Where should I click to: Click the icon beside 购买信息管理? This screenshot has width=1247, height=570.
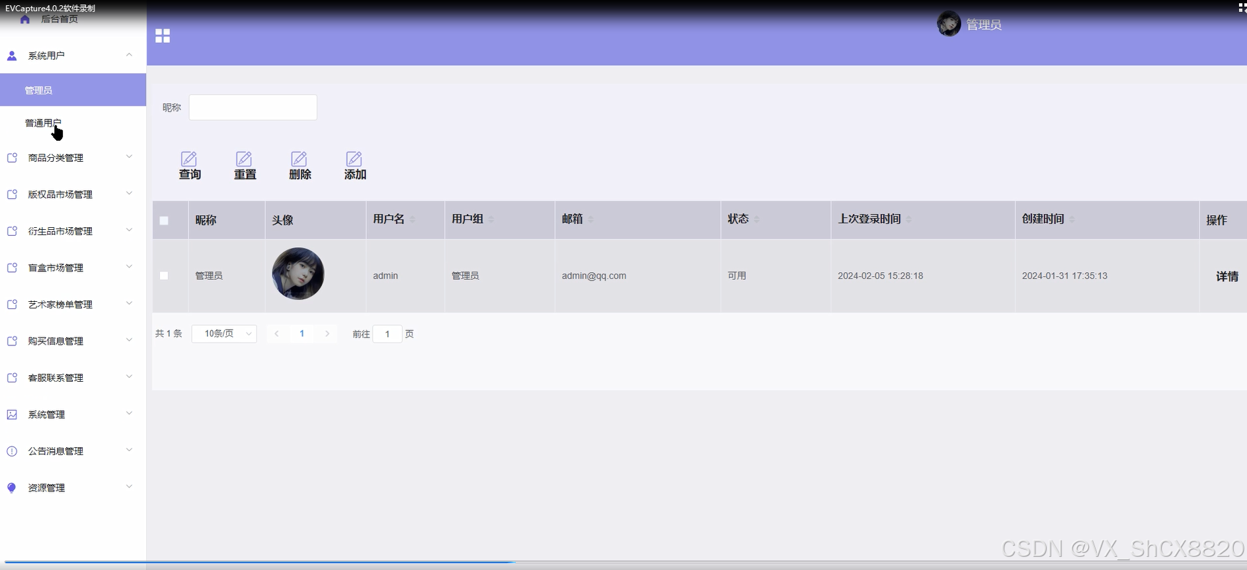tap(12, 341)
